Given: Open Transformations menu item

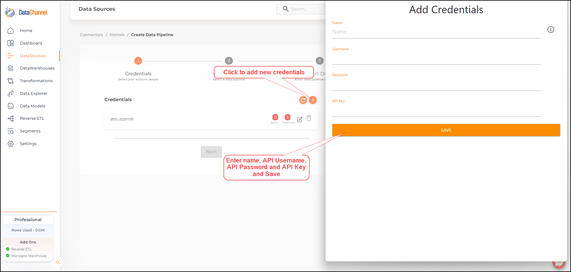Looking at the screenshot, I should pyautogui.click(x=36, y=81).
